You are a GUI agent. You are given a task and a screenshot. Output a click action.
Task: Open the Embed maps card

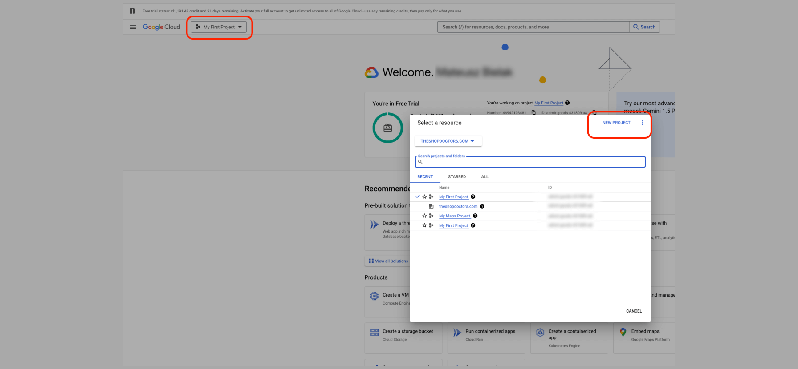point(644,338)
